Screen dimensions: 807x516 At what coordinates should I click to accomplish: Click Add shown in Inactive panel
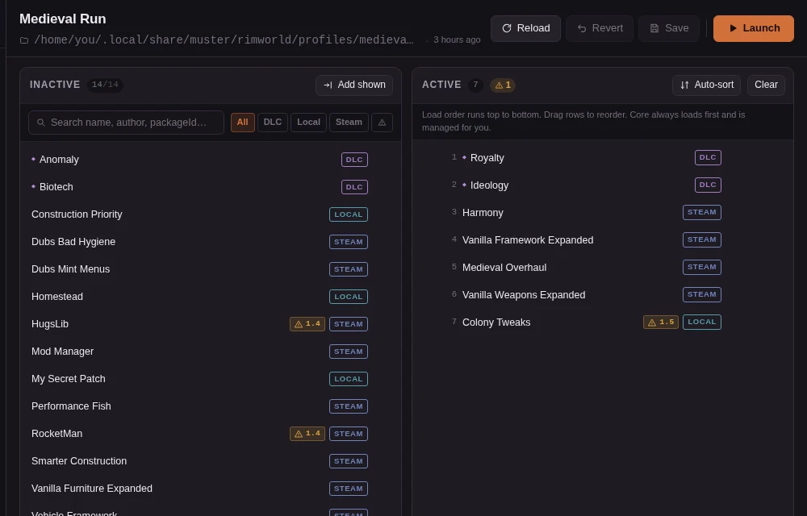click(x=354, y=85)
